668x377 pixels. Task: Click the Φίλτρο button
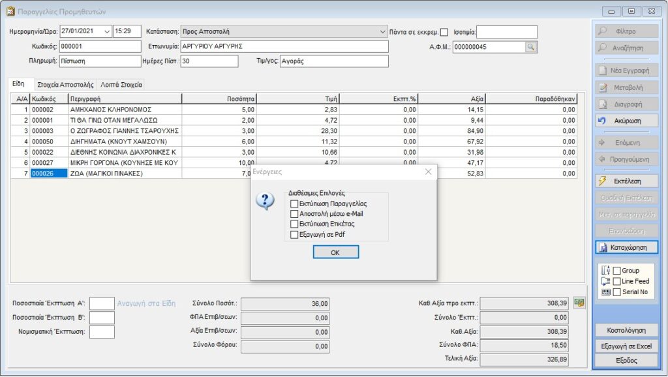tap(626, 31)
